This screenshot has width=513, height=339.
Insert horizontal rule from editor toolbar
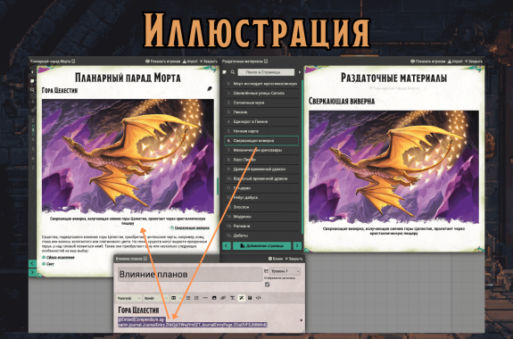205,298
